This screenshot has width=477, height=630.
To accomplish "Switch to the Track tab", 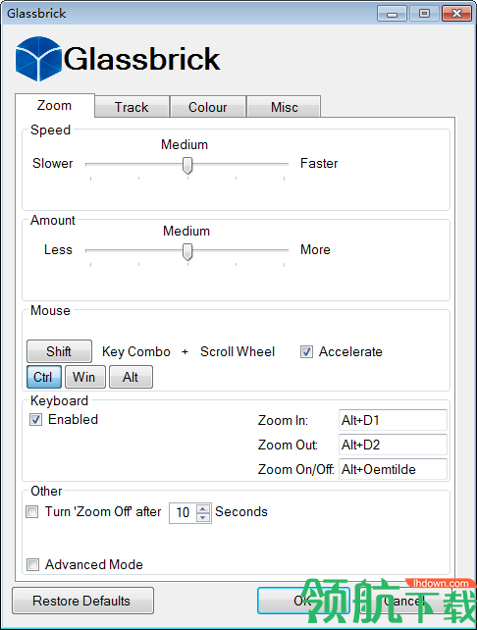I will [x=132, y=107].
